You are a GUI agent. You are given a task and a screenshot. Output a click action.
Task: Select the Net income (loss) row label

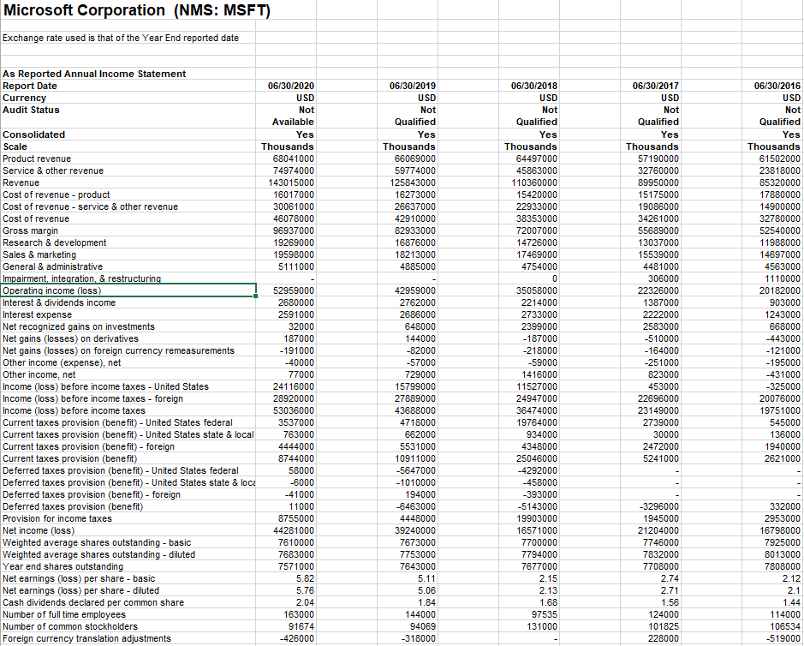[39, 530]
